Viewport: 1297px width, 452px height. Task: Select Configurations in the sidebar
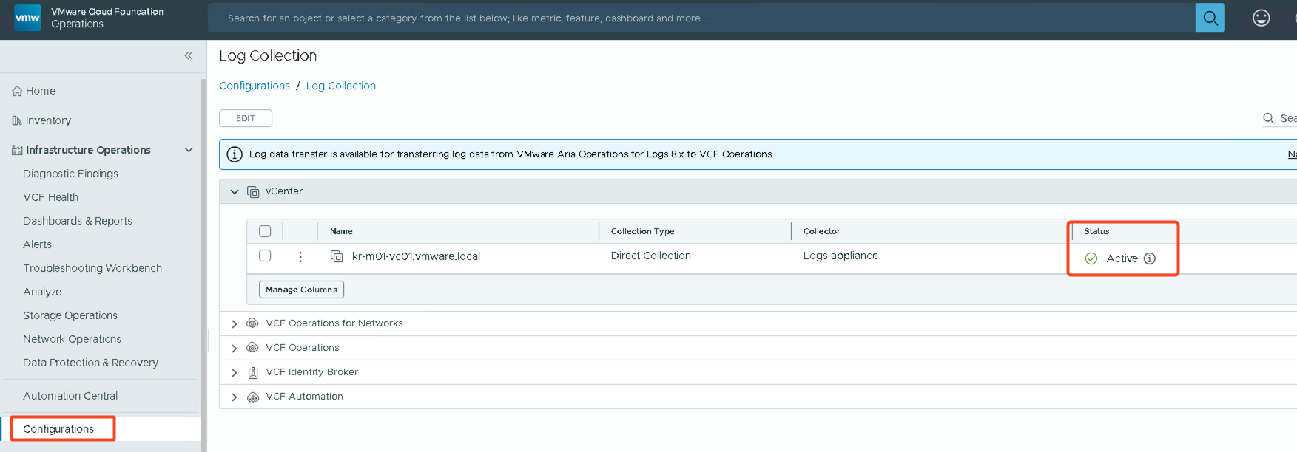point(58,429)
